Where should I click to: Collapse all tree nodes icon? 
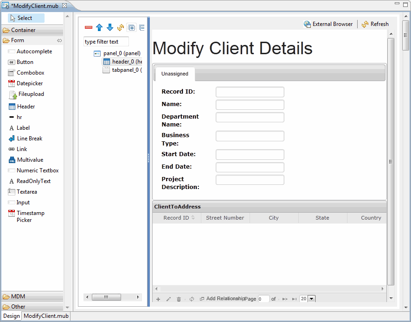(142, 27)
